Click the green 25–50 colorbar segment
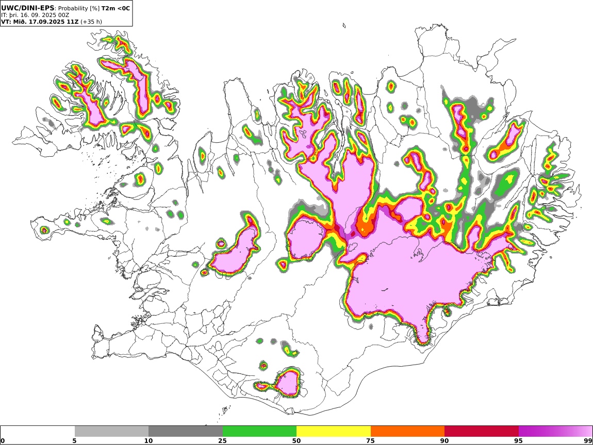This screenshot has height=445, width=593. [x=259, y=432]
